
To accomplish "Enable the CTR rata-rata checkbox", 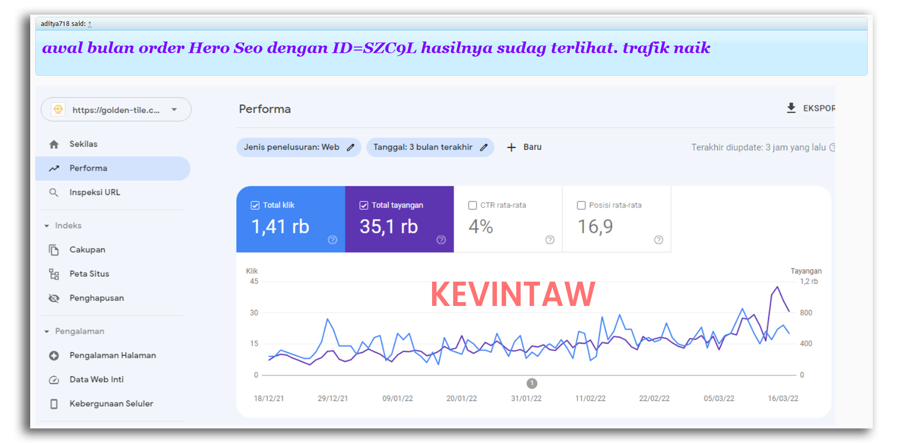I will 473,205.
